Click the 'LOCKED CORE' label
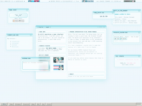 point(101,27)
